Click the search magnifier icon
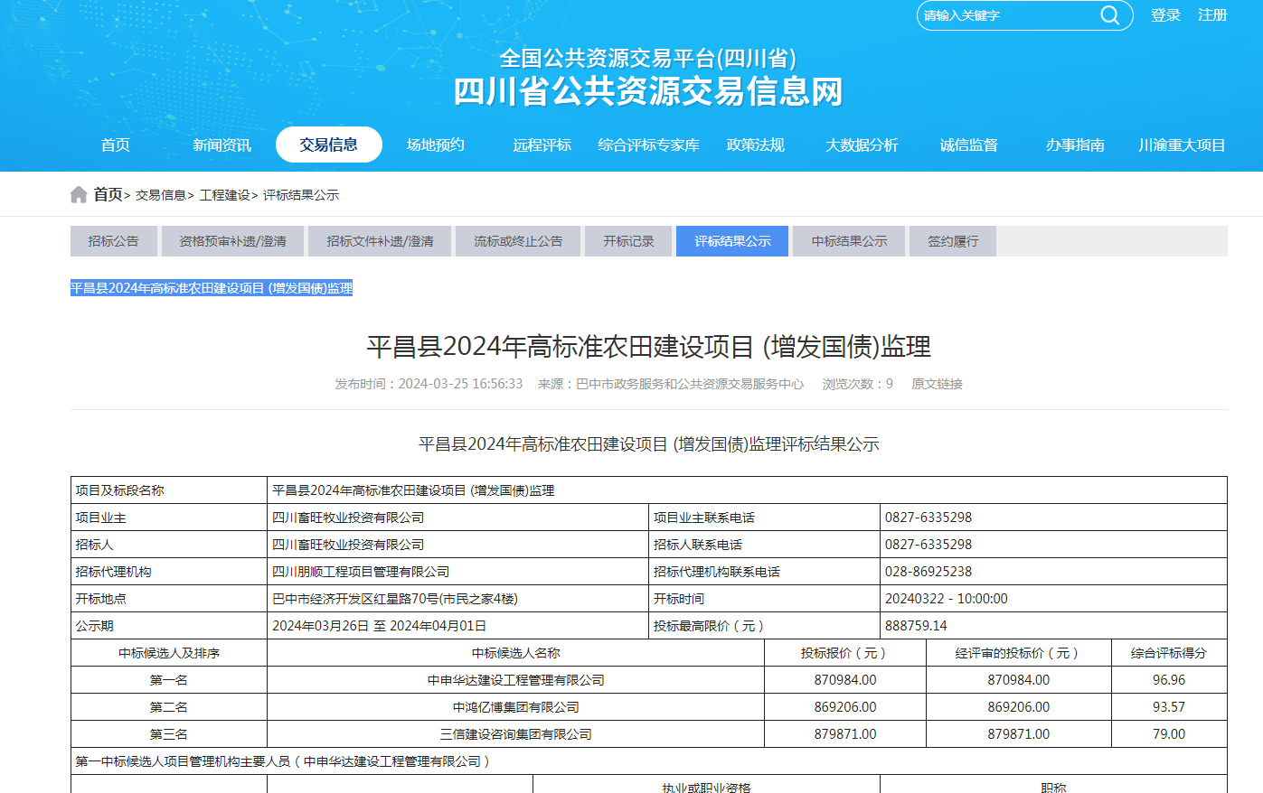This screenshot has width=1263, height=793. 1109,15
